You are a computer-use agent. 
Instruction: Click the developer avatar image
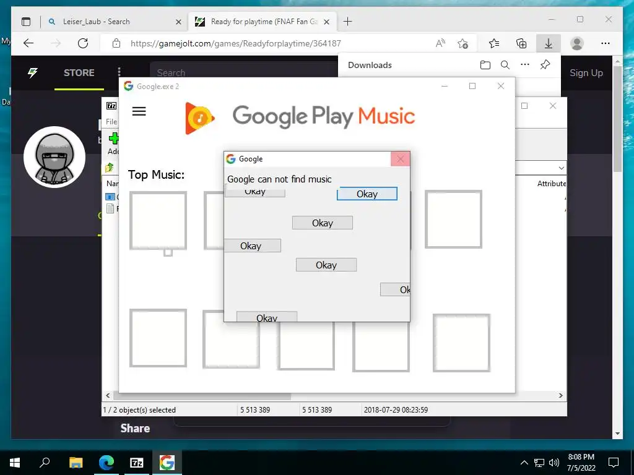[x=54, y=156]
